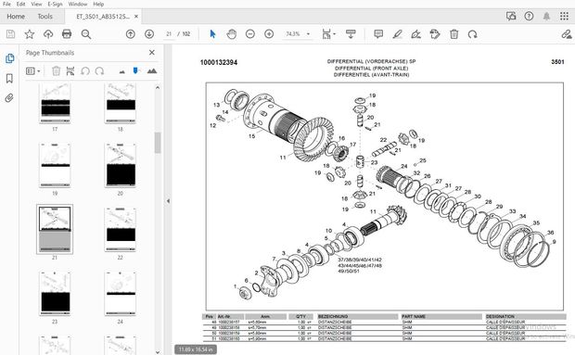575x355 pixels.
Task: Select the Sign document pen tool
Action: click(x=415, y=34)
